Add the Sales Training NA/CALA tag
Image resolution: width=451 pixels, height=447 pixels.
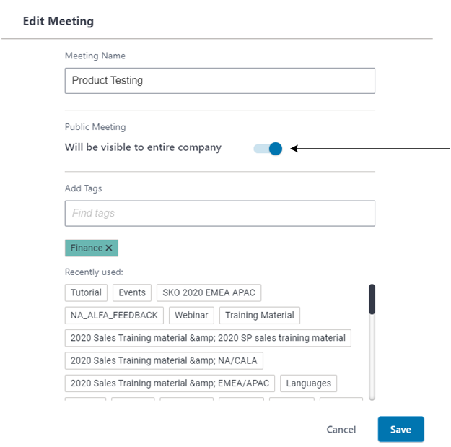[x=164, y=360]
